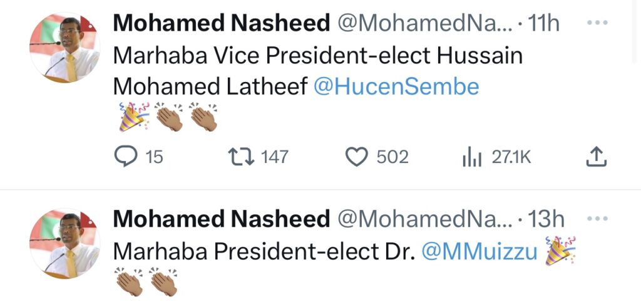This screenshot has height=307, width=641.
Task: Open the 11h timestamp link
Action: 543,24
